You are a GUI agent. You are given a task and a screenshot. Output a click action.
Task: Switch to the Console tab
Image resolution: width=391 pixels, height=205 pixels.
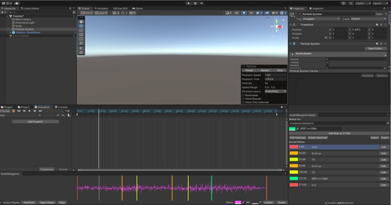tap(61, 107)
